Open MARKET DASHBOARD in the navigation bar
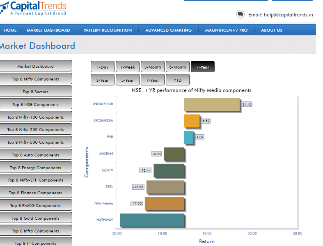 [48, 30]
